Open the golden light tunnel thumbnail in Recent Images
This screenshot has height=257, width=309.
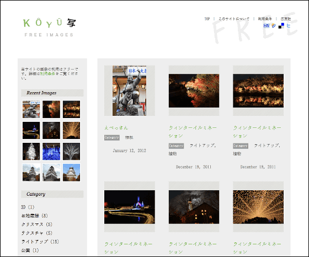click(x=71, y=130)
